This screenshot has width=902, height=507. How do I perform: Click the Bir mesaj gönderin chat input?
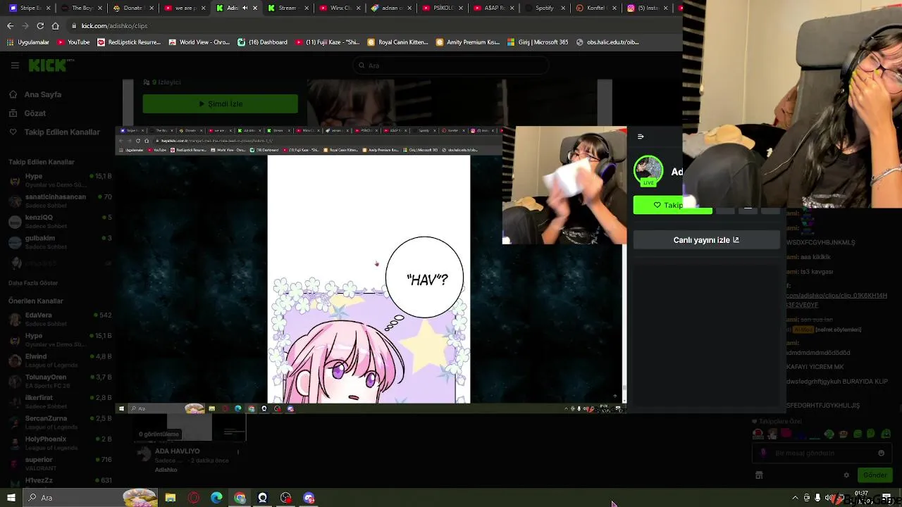coord(821,453)
